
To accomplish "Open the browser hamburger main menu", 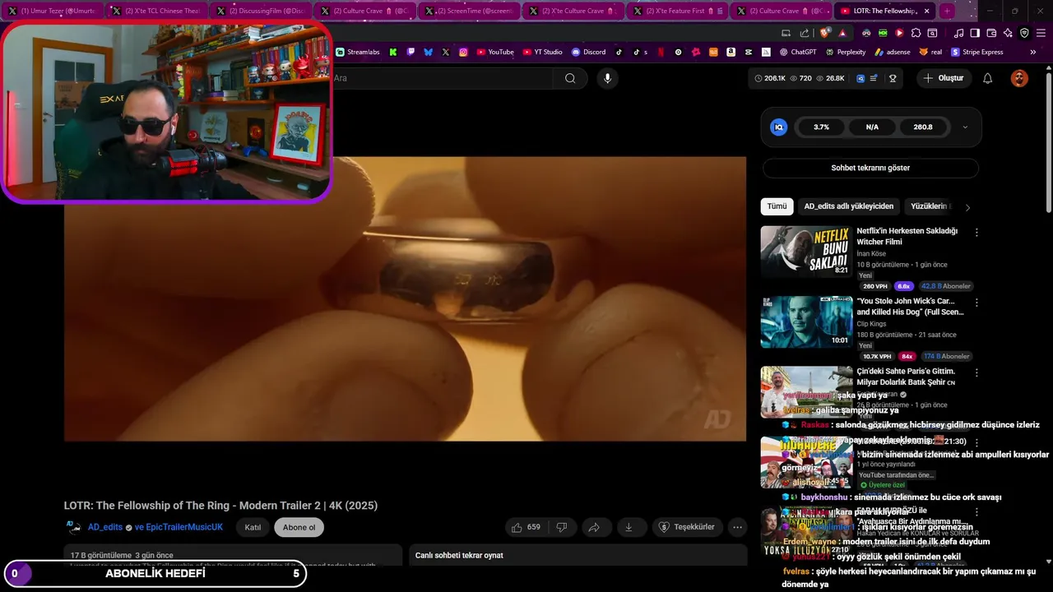I will pos(1041,33).
